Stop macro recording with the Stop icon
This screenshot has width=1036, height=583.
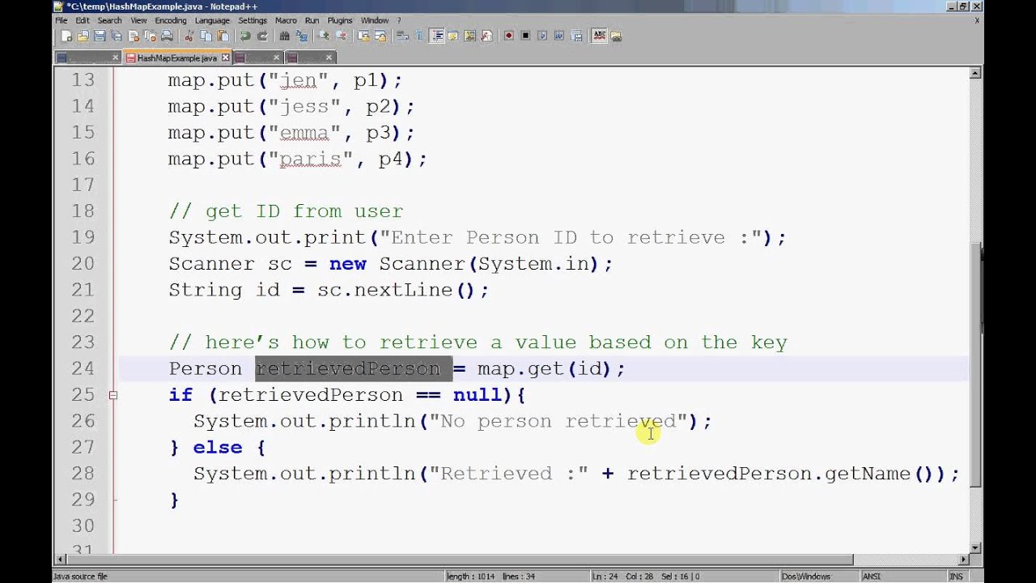tap(525, 36)
